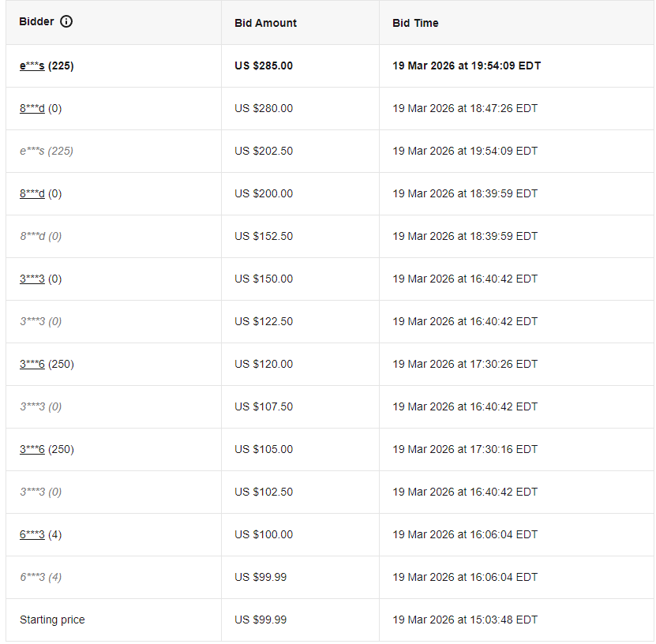The width and height of the screenshot is (656, 644).
Task: Select US $99.99 amount in Starting price row
Action: pyautogui.click(x=261, y=620)
